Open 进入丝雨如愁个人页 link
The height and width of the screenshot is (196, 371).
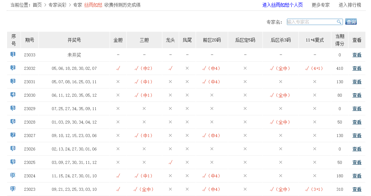pyautogui.click(x=282, y=5)
